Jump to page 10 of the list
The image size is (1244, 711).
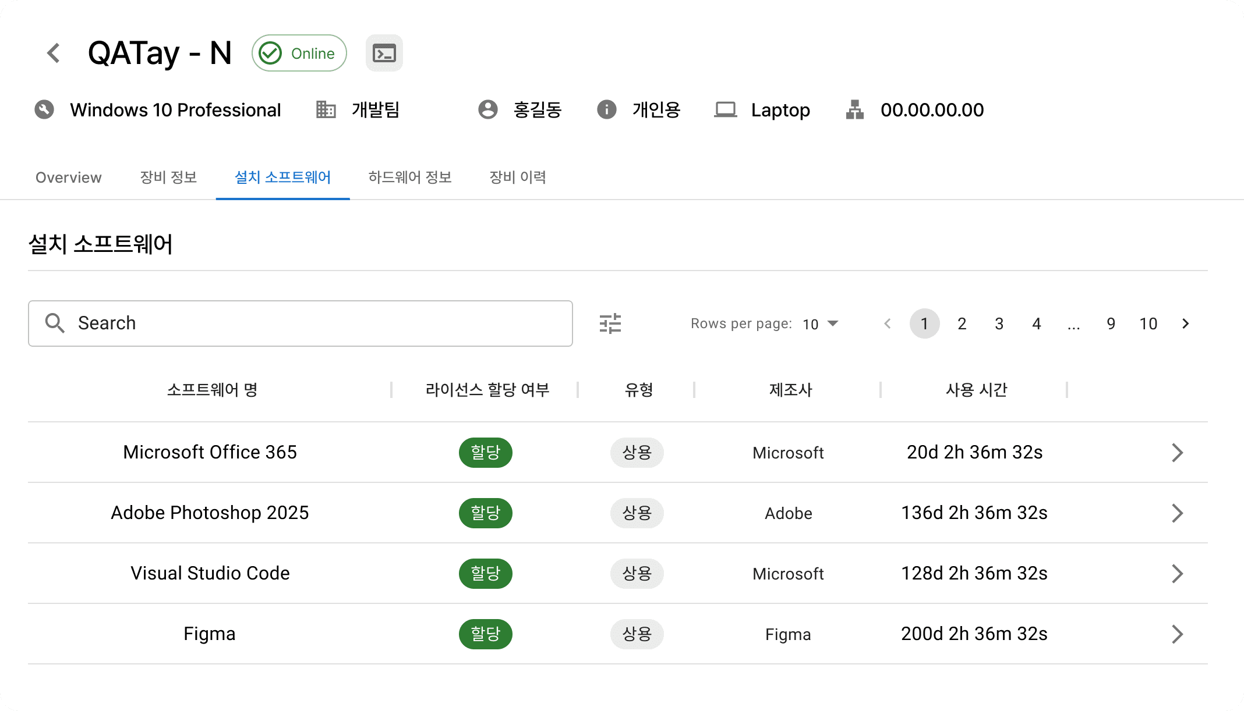(x=1148, y=323)
